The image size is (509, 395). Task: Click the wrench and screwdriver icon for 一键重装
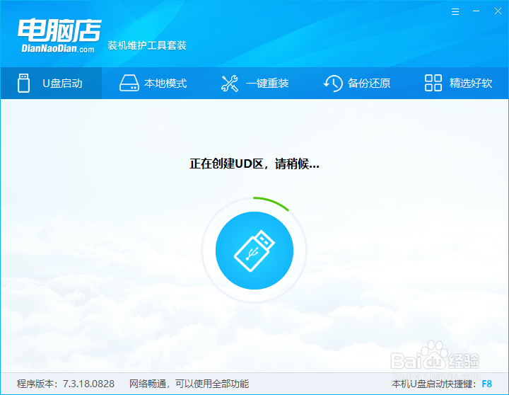[230, 84]
